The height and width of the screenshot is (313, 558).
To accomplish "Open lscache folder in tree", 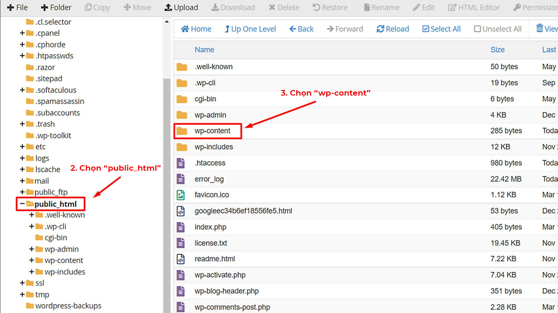I will [43, 169].
